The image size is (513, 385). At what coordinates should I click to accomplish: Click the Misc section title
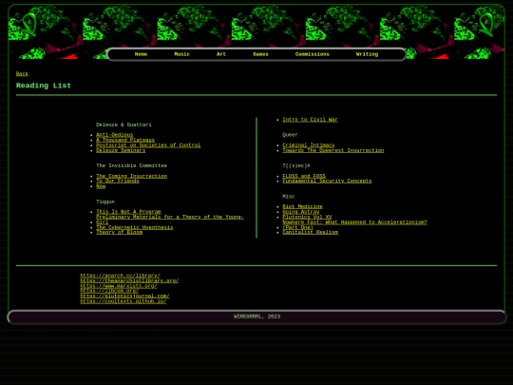point(288,197)
